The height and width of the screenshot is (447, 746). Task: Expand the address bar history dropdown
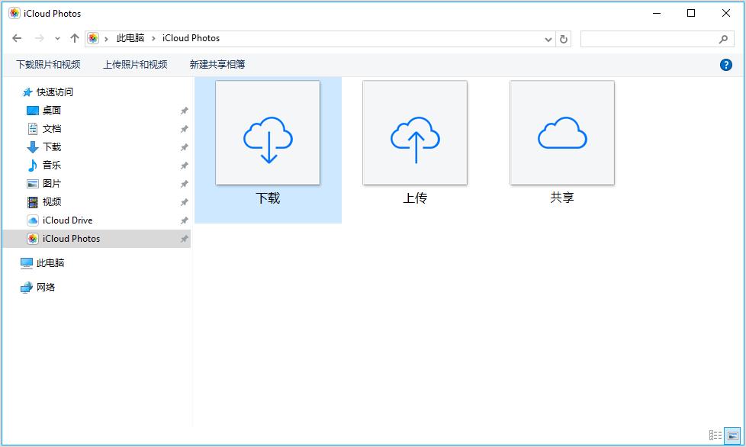tap(548, 38)
